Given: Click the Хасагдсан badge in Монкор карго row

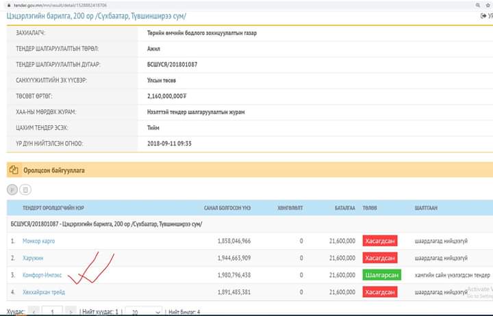Looking at the screenshot, I should click(x=380, y=241).
